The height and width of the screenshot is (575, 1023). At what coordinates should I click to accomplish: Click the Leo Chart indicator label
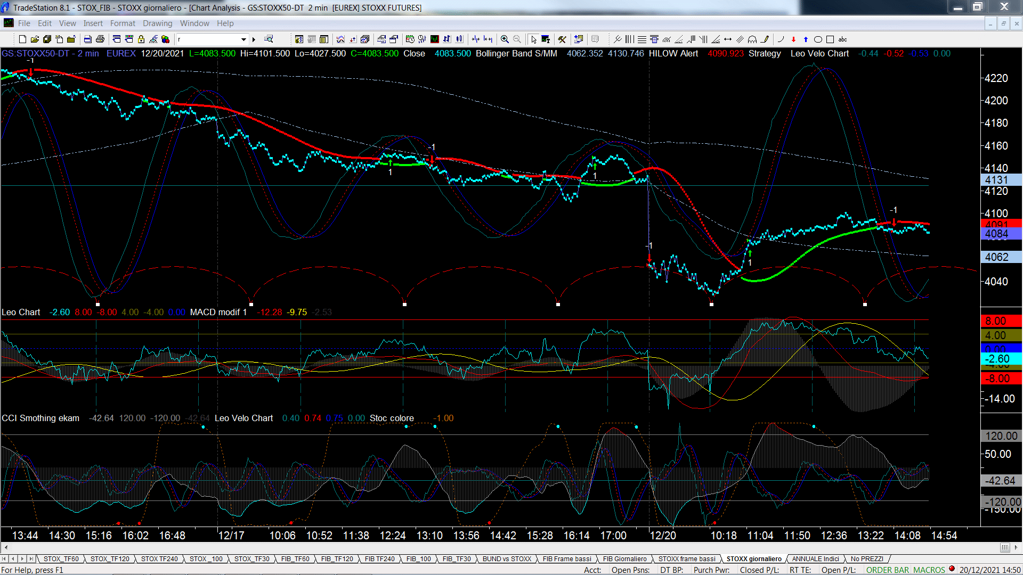coord(21,313)
